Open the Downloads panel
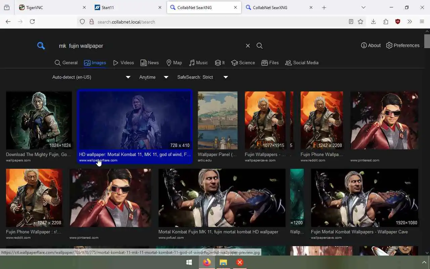The width and height of the screenshot is (430, 269). (x=373, y=22)
